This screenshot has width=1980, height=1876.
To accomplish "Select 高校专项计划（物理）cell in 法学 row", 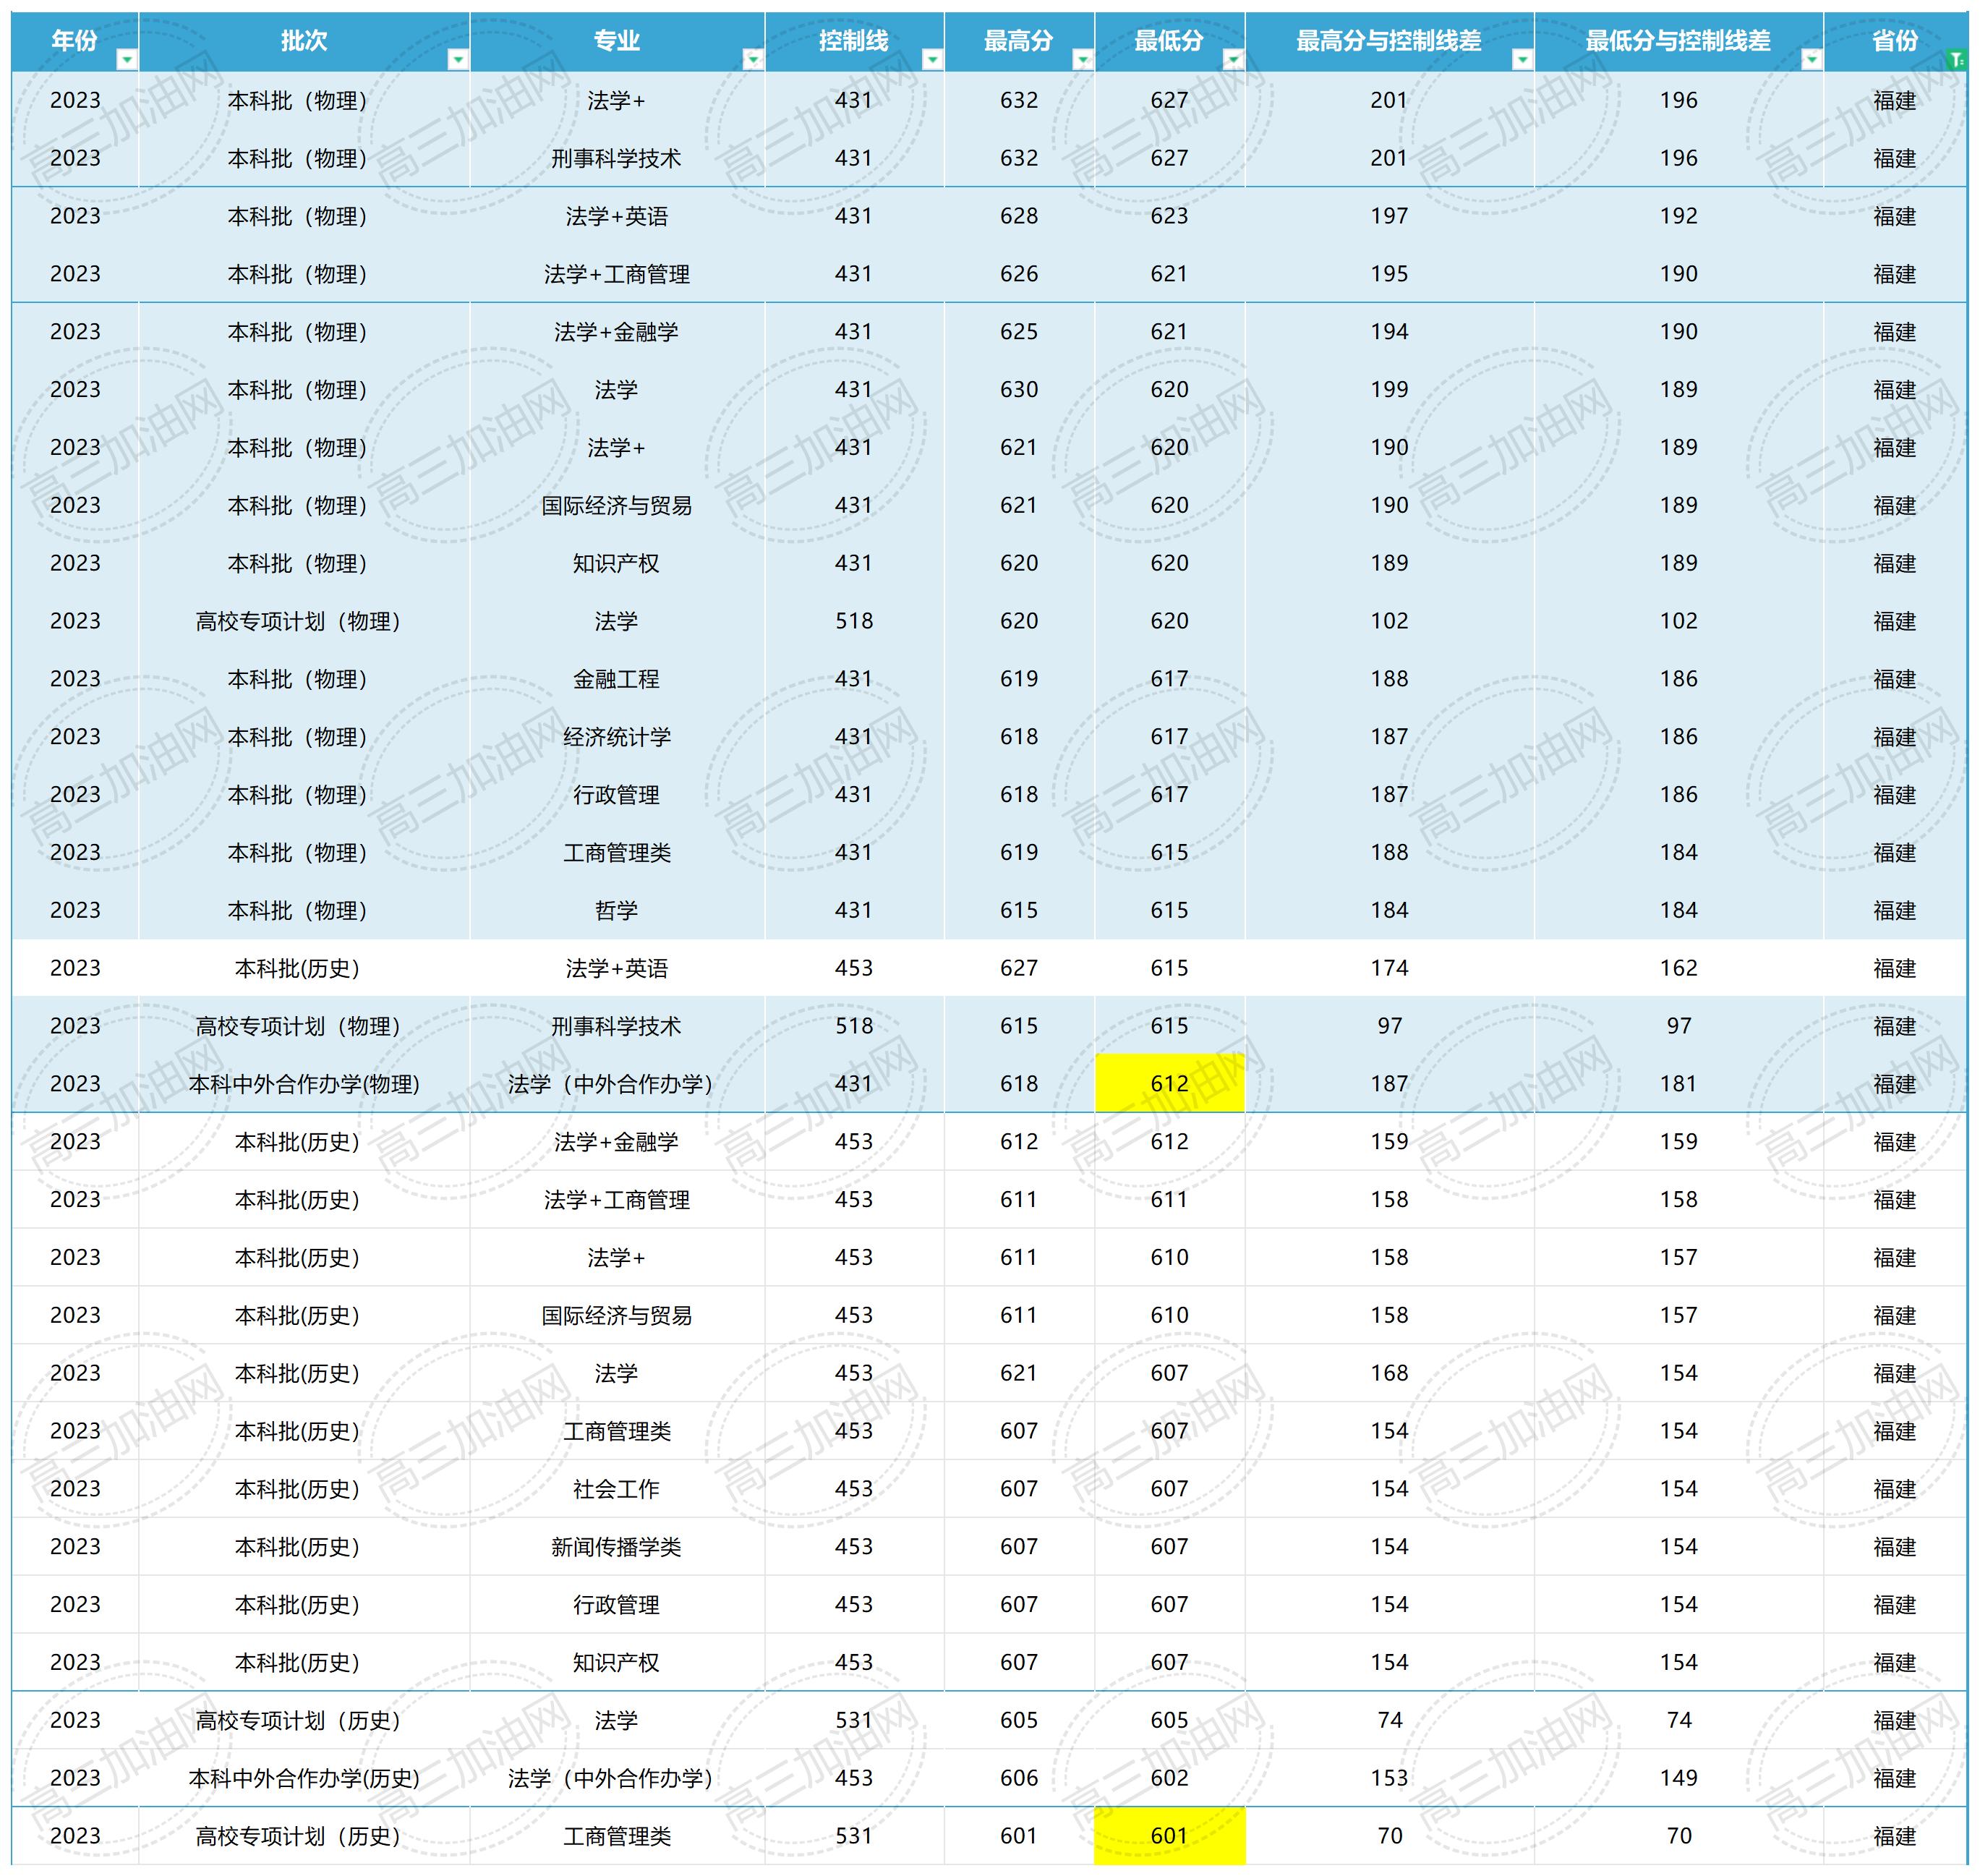I will tap(304, 621).
